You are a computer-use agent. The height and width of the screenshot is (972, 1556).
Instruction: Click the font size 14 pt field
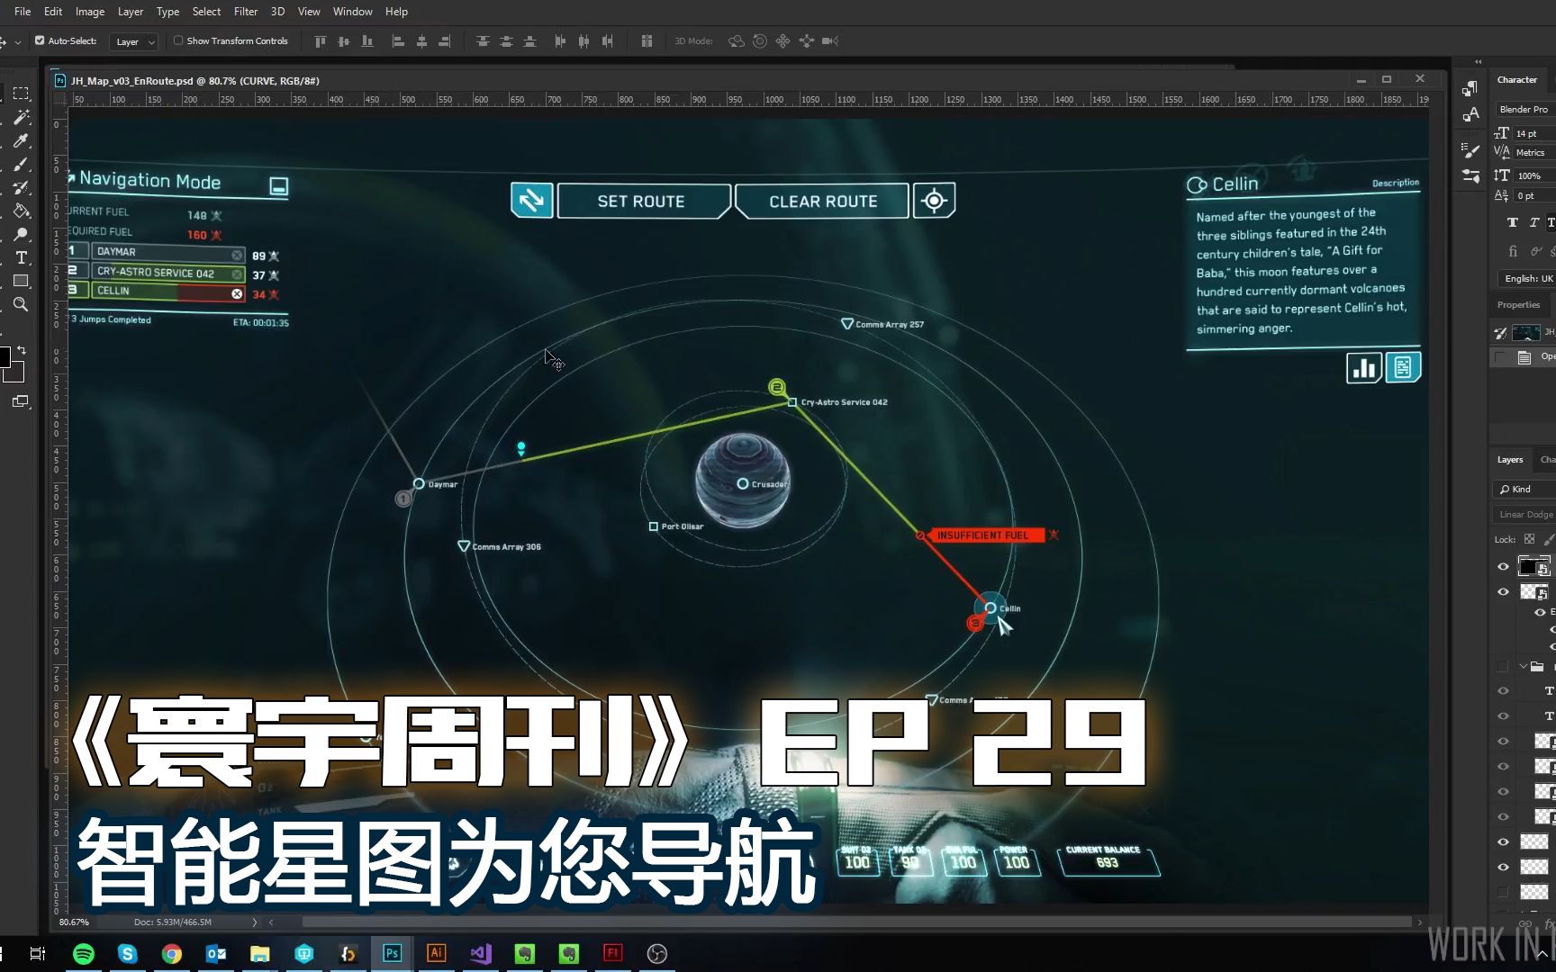coord(1534,133)
